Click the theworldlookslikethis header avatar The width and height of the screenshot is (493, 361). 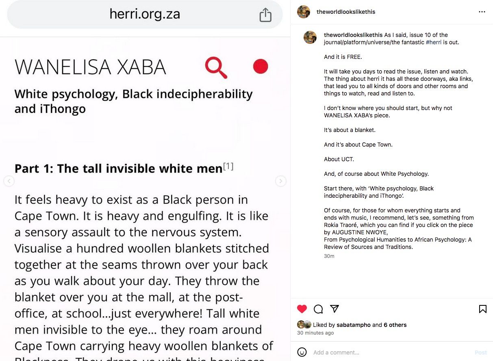click(304, 12)
